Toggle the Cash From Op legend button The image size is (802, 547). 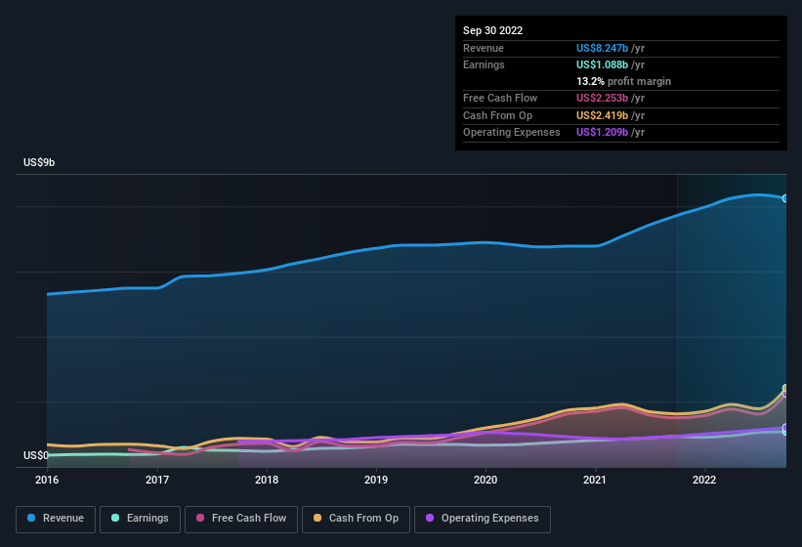coord(356,519)
